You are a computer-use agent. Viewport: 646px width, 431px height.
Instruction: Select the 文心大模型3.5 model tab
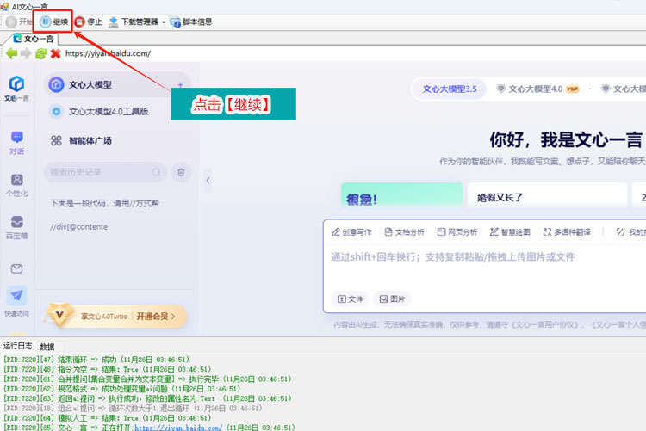pyautogui.click(x=450, y=89)
